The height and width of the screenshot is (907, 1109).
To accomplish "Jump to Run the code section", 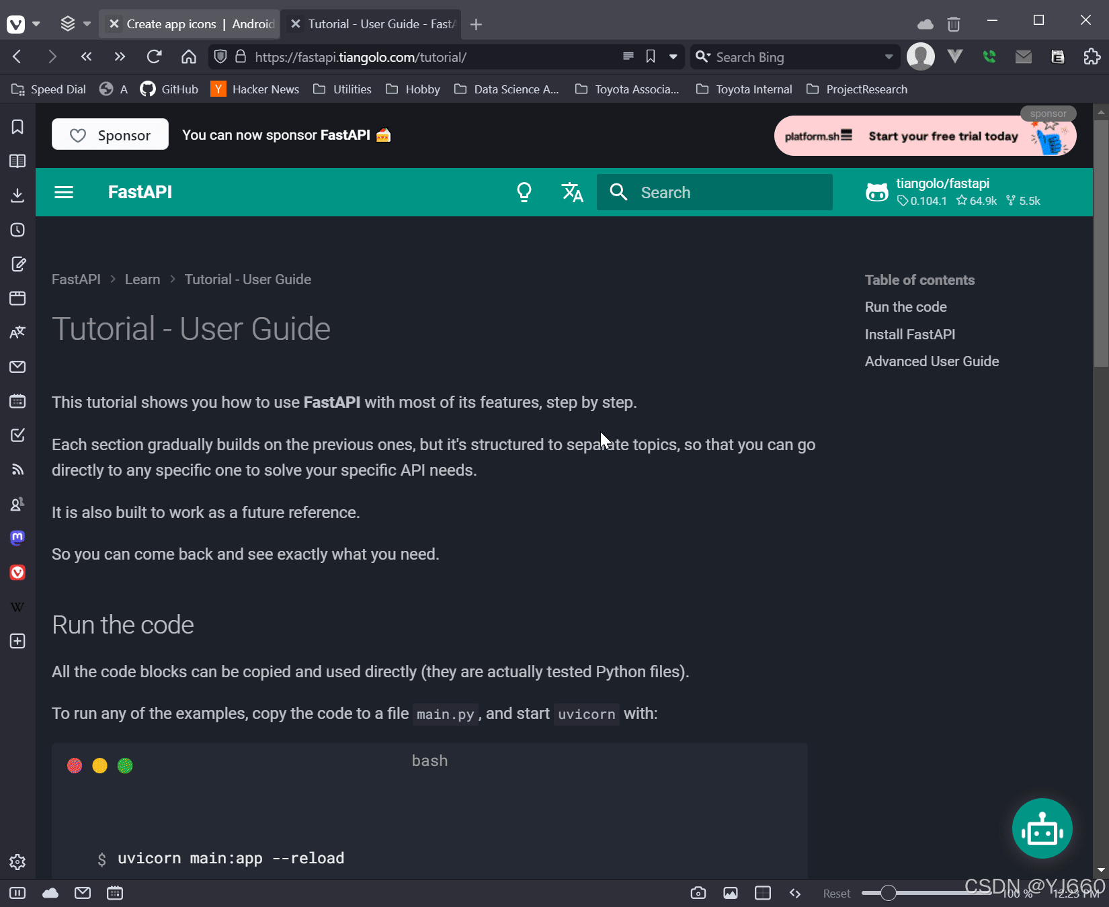I will (x=905, y=307).
